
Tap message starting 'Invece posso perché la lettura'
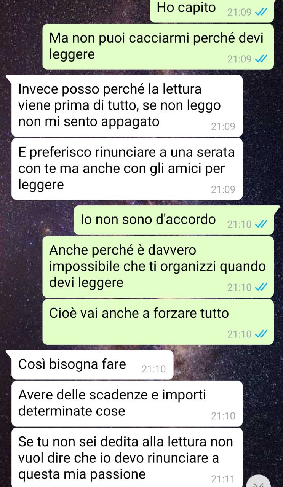[x=127, y=106]
